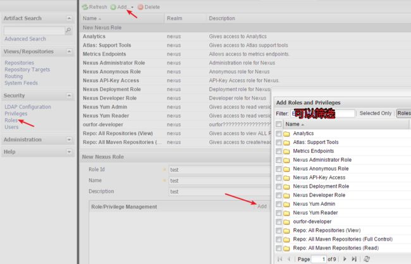
Task: Check ourfor-developer checkbox in dialog
Action: click(x=279, y=222)
